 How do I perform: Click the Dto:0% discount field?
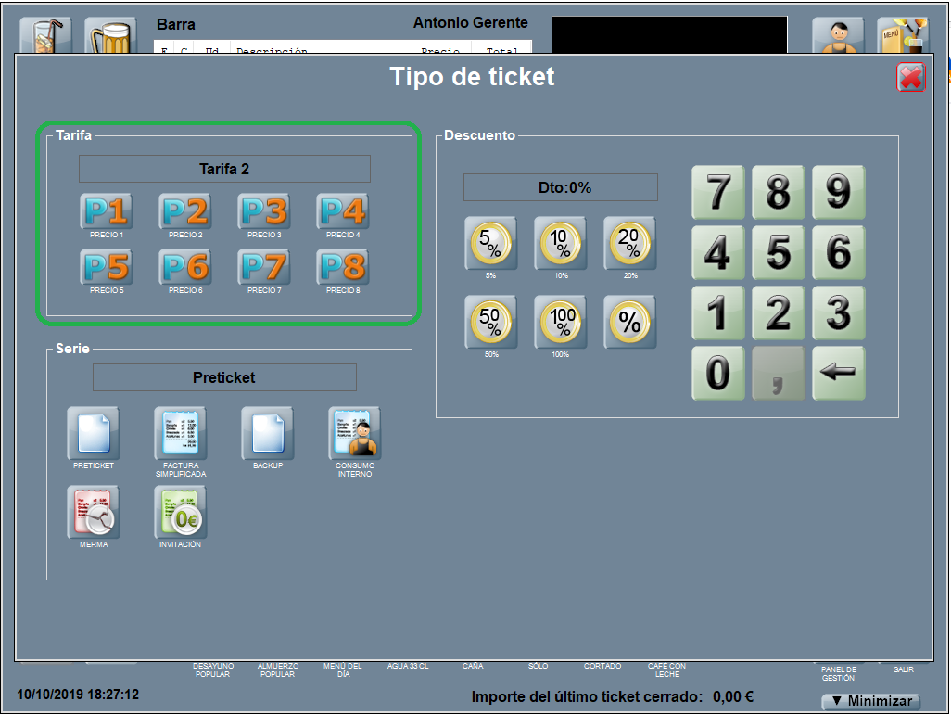pos(561,187)
